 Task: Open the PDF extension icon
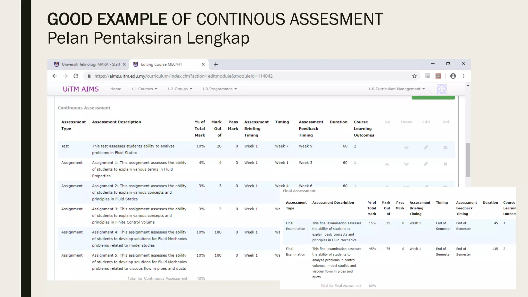tap(438, 76)
